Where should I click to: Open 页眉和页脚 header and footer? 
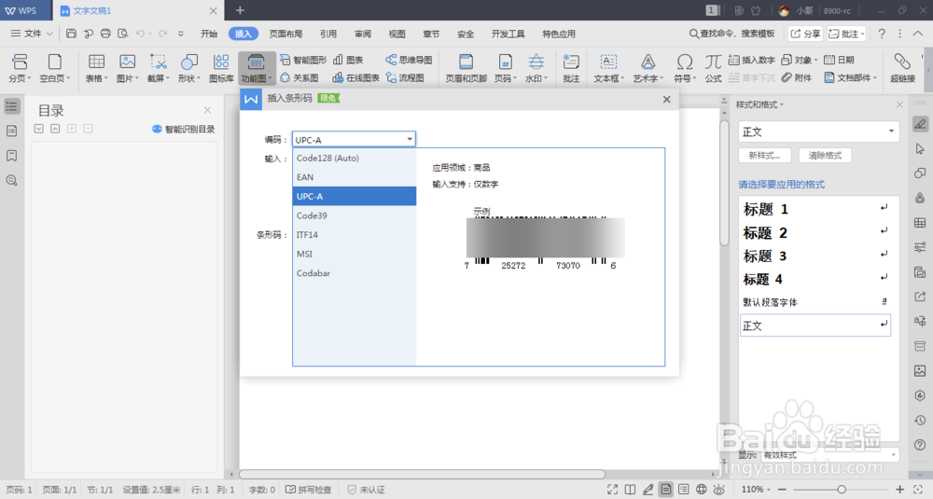tap(466, 68)
